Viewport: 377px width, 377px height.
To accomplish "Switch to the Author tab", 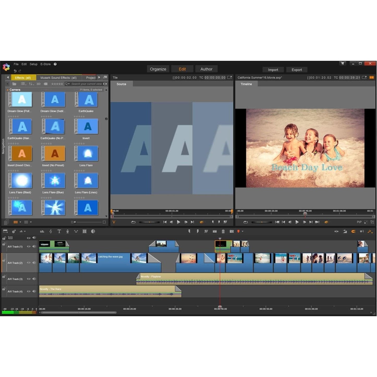I will 206,69.
